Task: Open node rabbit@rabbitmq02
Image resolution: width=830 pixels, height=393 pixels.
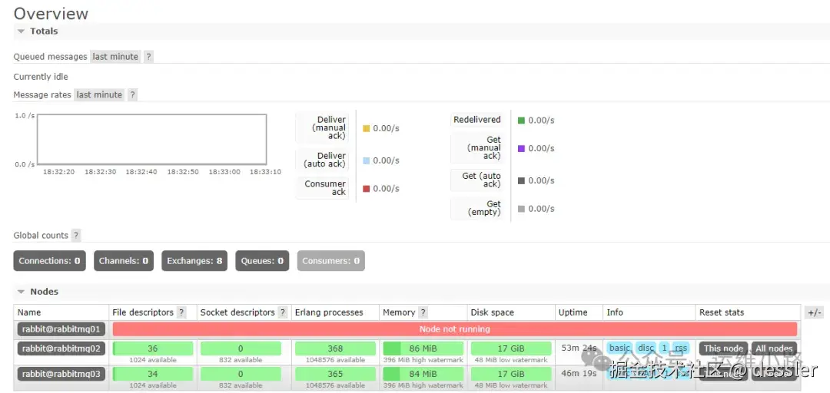Action: [61, 348]
